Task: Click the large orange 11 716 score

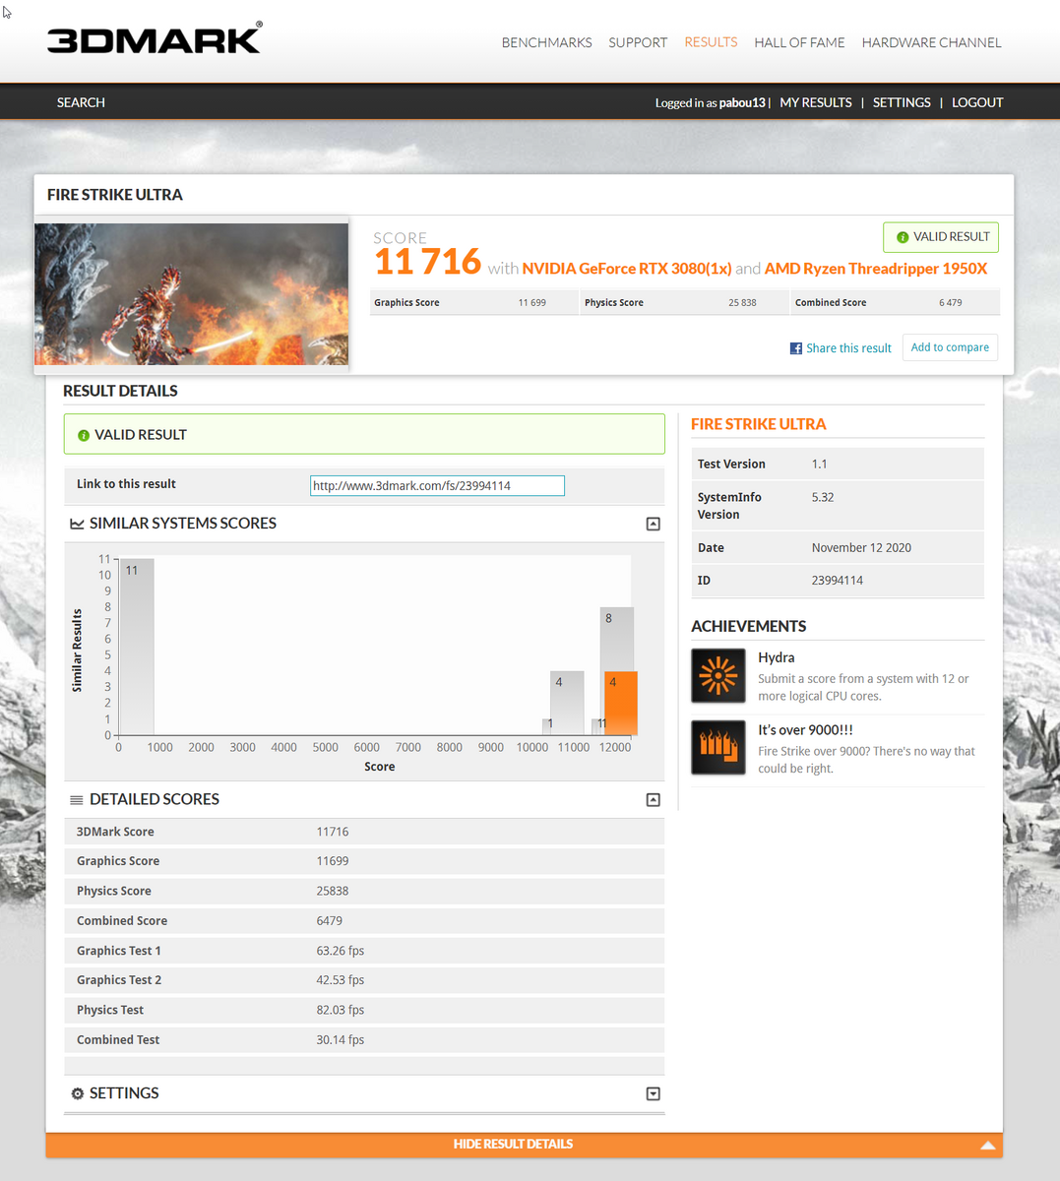Action: click(427, 262)
